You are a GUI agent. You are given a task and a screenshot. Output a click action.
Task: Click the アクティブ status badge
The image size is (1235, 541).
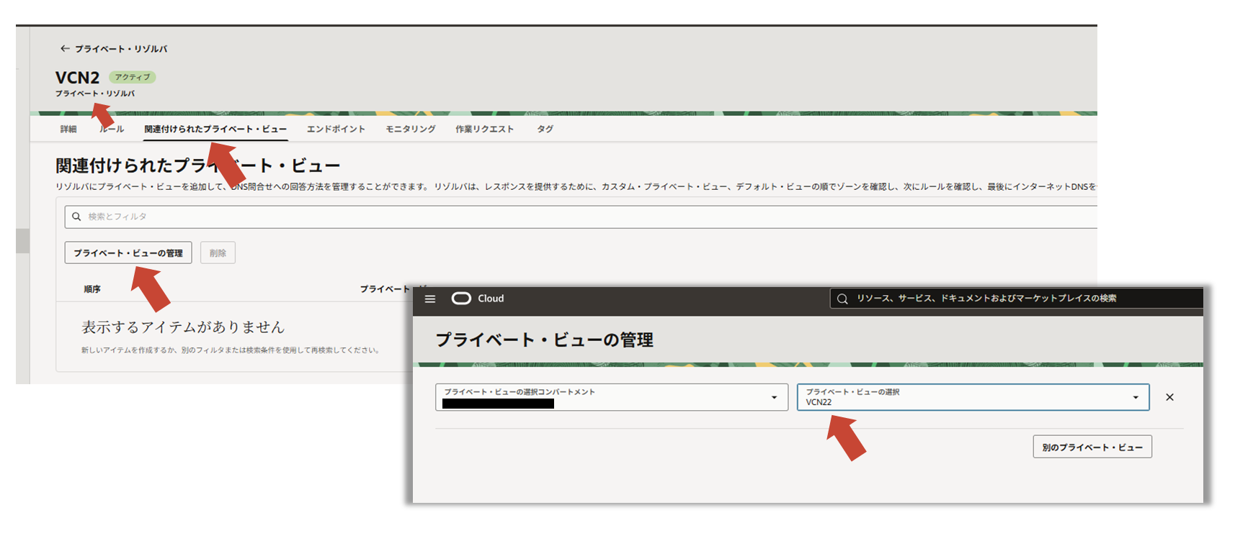(x=133, y=77)
